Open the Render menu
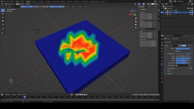Screen dimensions: 194x109 [x=12, y=1]
